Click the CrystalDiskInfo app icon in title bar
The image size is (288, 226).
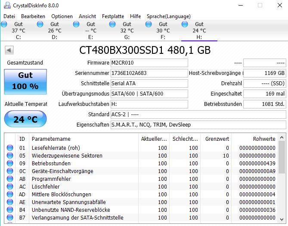[7, 5]
